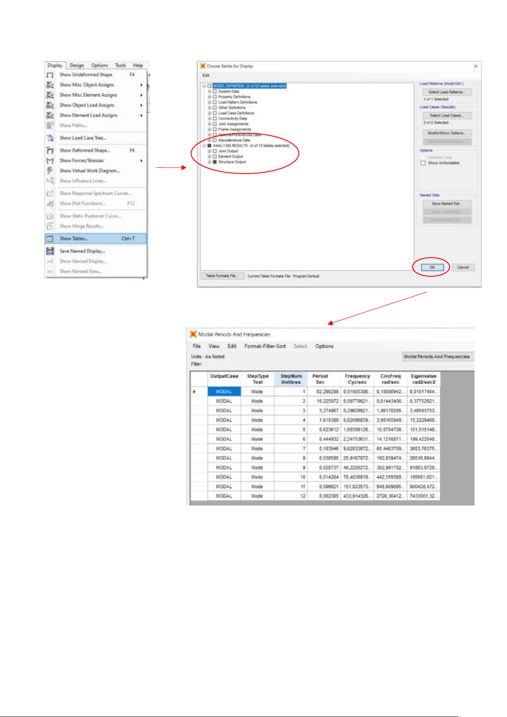
Task: Select the Modal Periods And Frequencies table dropdown
Action: click(x=437, y=357)
